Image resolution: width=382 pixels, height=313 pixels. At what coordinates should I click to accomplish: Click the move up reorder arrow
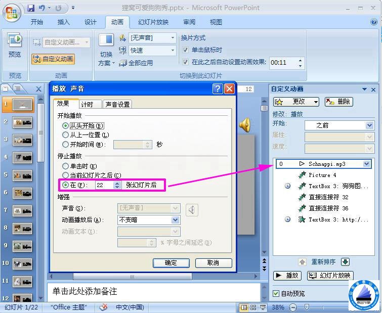(x=302, y=262)
